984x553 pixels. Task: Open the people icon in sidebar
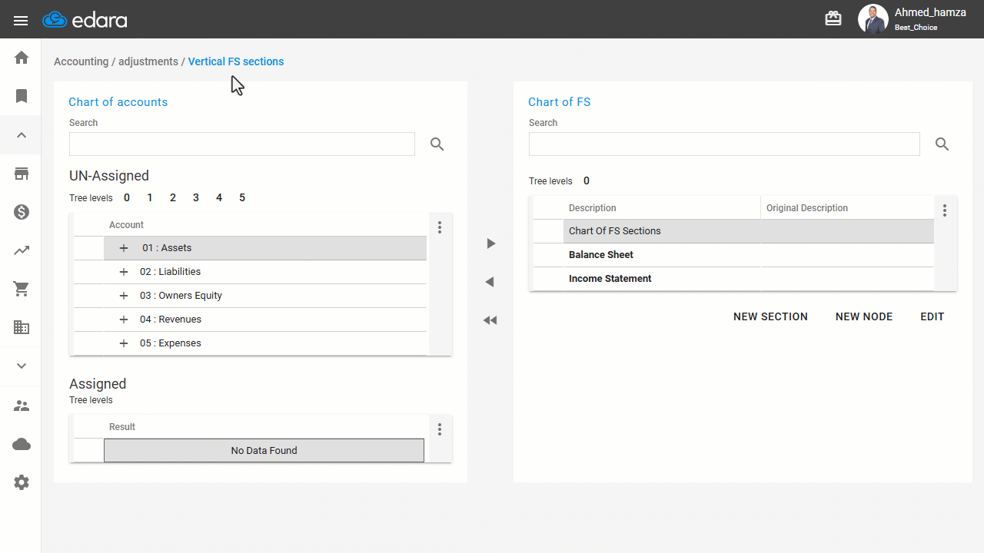(22, 406)
